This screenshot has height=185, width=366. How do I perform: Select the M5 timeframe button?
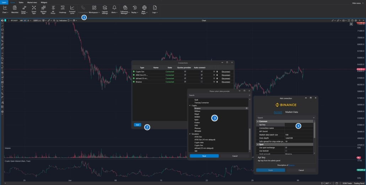(21, 21)
